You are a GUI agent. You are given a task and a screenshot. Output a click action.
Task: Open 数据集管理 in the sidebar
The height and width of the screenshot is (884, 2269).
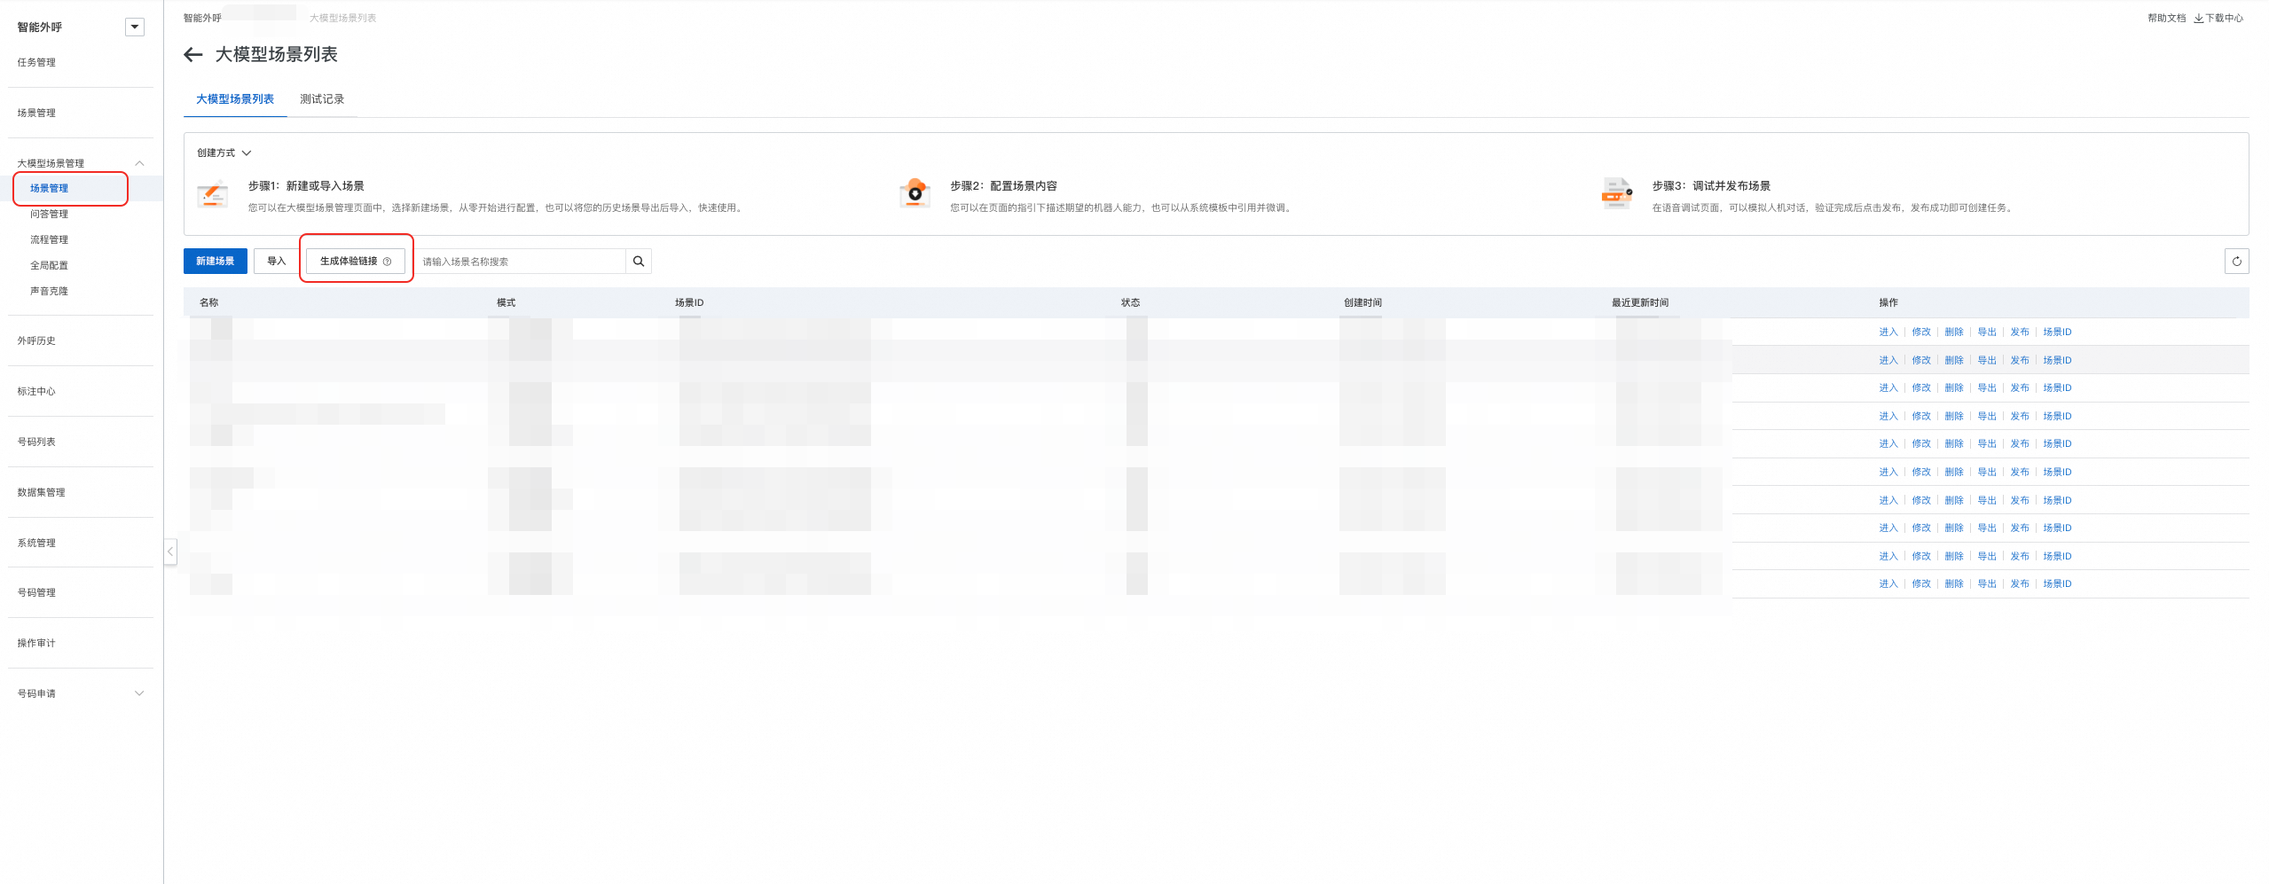click(x=41, y=492)
